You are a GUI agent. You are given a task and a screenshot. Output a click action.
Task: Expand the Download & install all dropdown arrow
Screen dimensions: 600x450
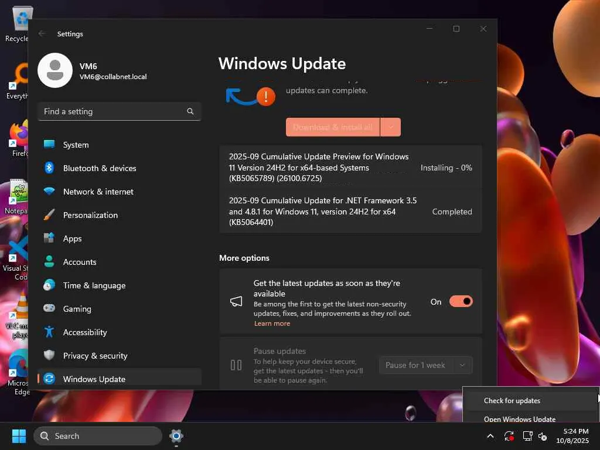tap(391, 127)
